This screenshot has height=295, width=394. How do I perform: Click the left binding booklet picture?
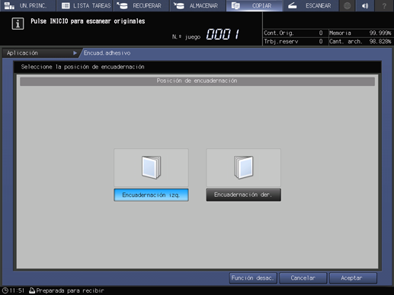151,167
